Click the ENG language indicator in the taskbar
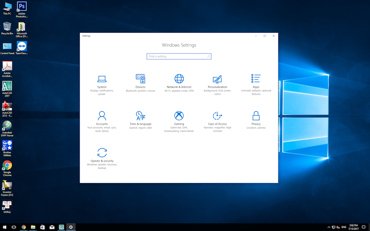Image resolution: width=370 pixels, height=231 pixels. [x=343, y=227]
